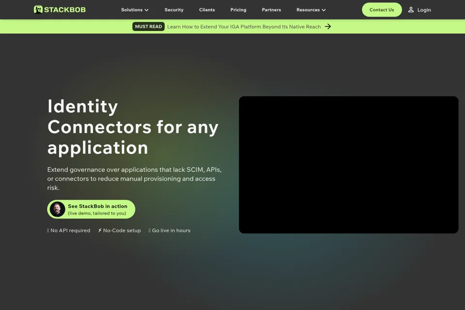Open the Security menu item
Viewport: 465px width, 310px height.
click(x=174, y=10)
